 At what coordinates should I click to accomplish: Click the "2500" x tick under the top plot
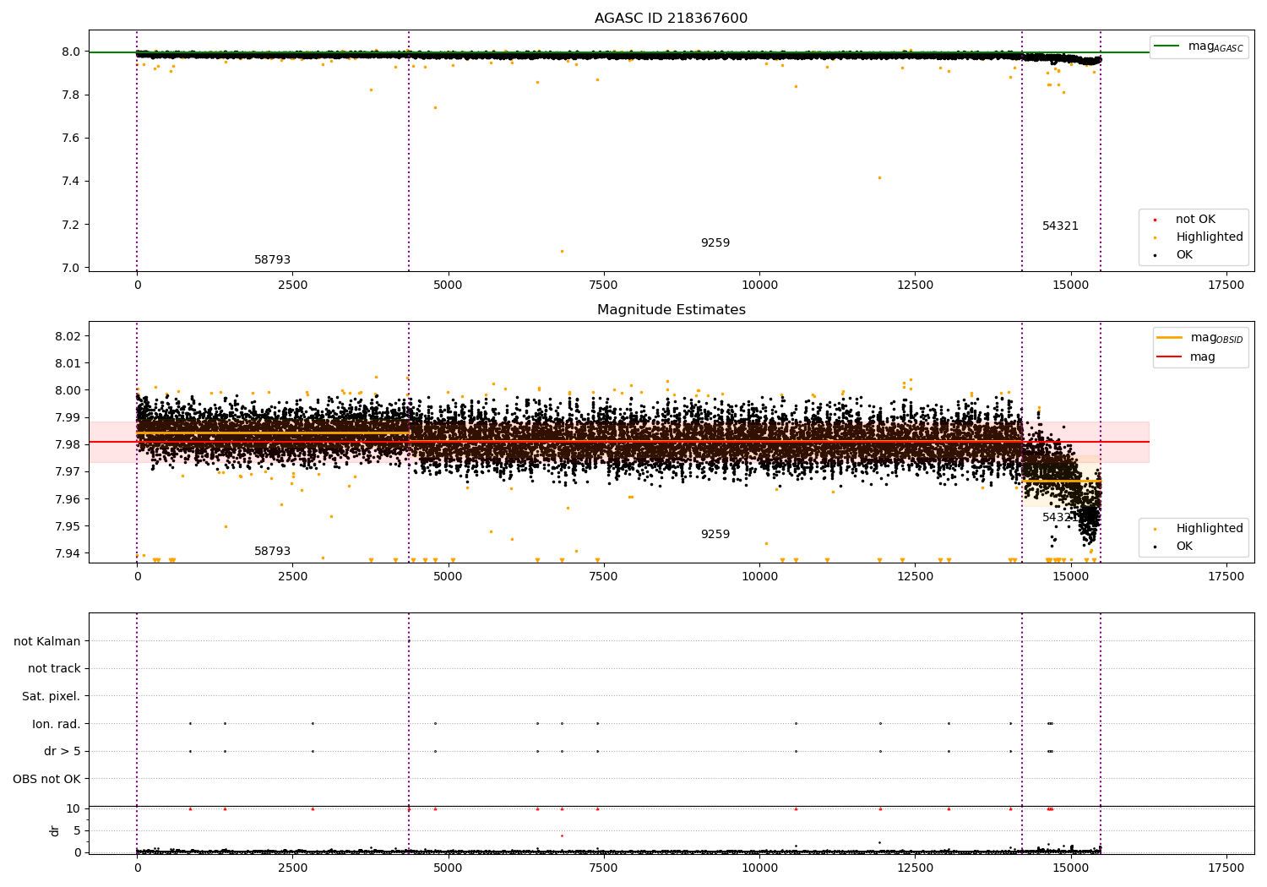point(292,286)
